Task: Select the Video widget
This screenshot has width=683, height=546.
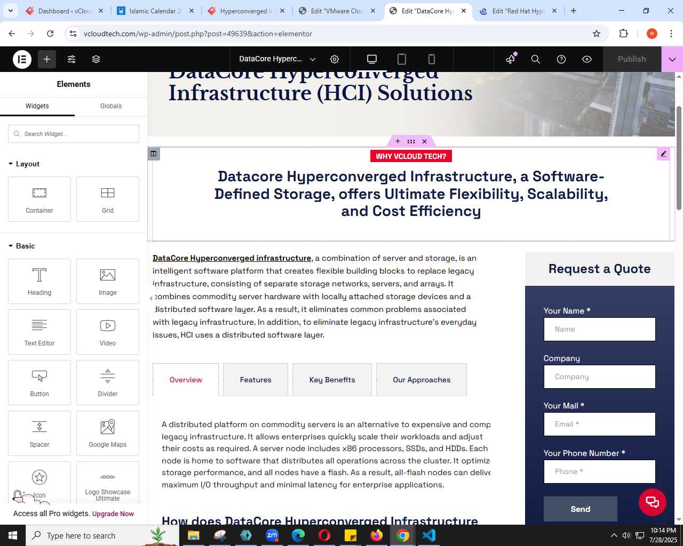Action: point(108,332)
